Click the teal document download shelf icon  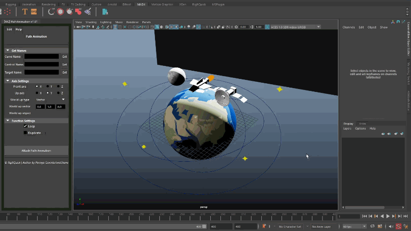point(105,12)
